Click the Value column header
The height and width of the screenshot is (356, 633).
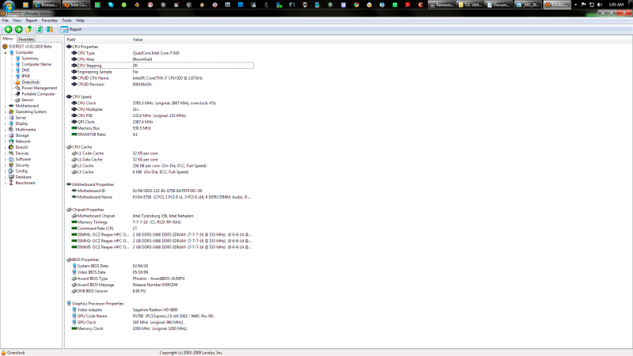click(192, 40)
